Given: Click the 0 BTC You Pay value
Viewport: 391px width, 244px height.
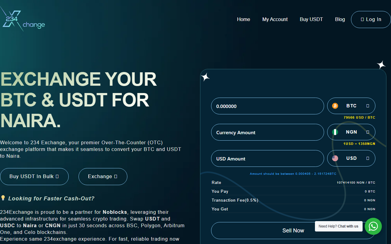Looking at the screenshot, I should point(370,192).
